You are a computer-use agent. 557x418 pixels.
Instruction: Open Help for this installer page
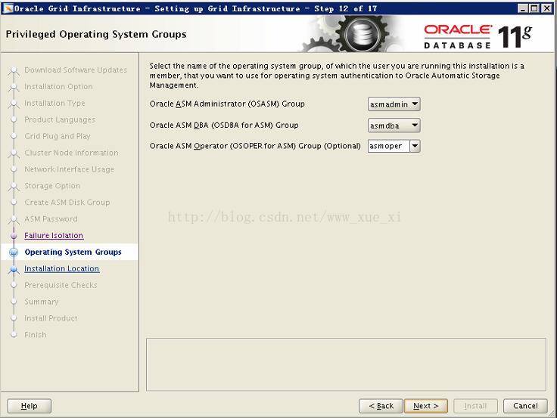click(x=29, y=406)
